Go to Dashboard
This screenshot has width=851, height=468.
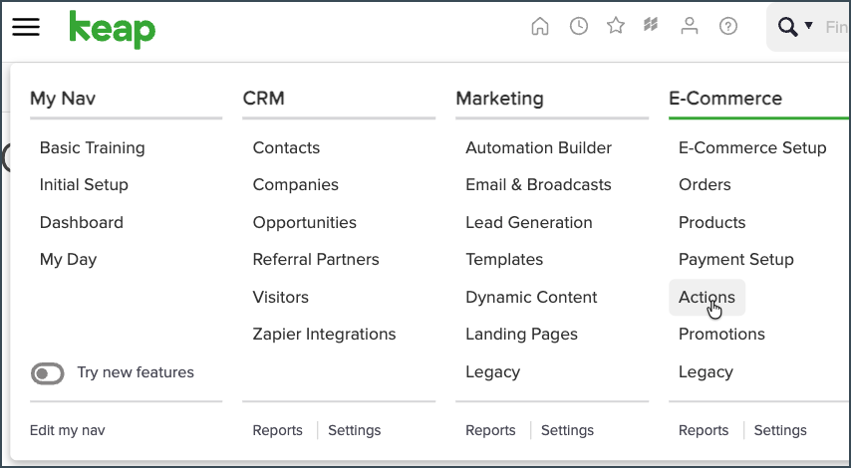82,222
